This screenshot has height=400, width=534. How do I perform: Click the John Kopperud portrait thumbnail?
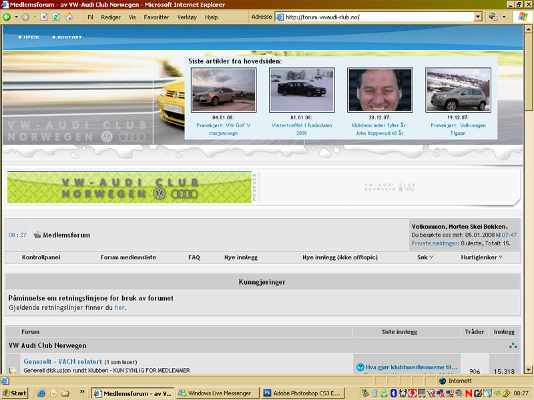tap(380, 90)
